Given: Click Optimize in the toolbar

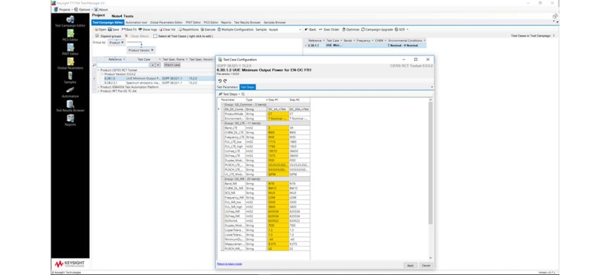Looking at the screenshot, I should 351,29.
